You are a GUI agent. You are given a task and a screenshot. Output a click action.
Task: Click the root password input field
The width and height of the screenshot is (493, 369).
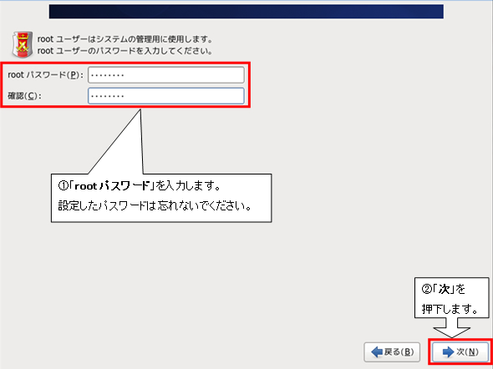pyautogui.click(x=166, y=75)
